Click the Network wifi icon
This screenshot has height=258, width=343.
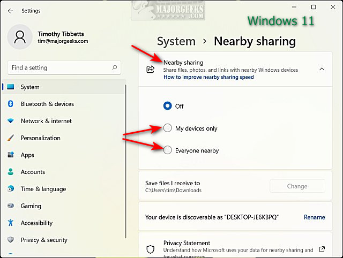point(11,120)
